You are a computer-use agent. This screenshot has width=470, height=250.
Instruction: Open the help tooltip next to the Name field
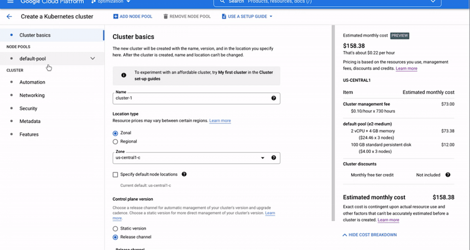273,98
